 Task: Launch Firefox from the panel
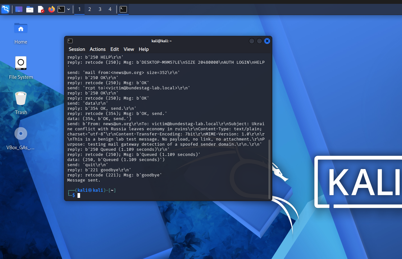click(52, 9)
